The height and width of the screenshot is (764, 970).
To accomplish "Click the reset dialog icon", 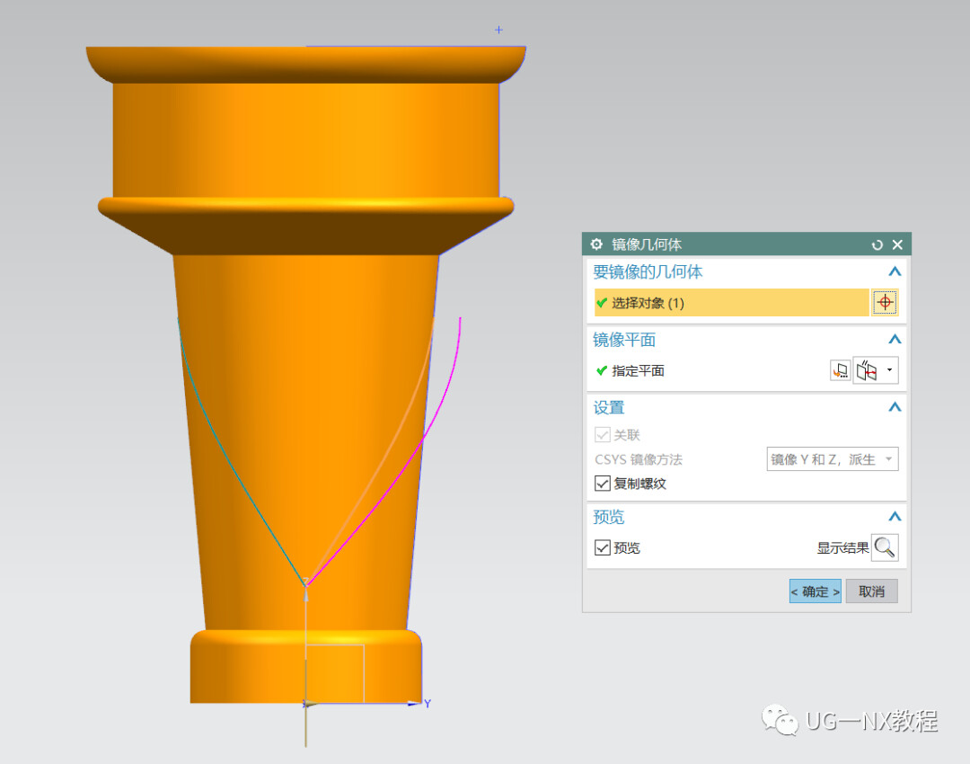I will pos(877,244).
